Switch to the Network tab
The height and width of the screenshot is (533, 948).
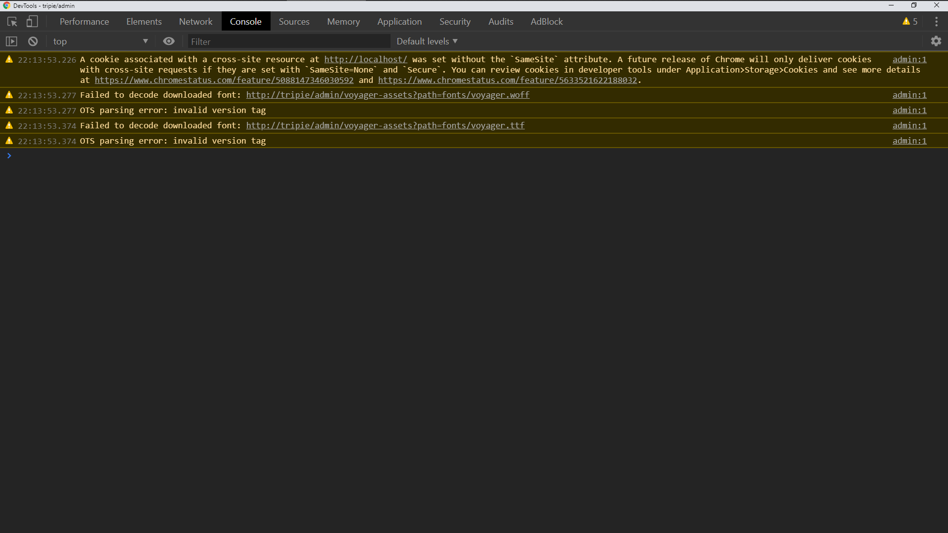(x=196, y=22)
